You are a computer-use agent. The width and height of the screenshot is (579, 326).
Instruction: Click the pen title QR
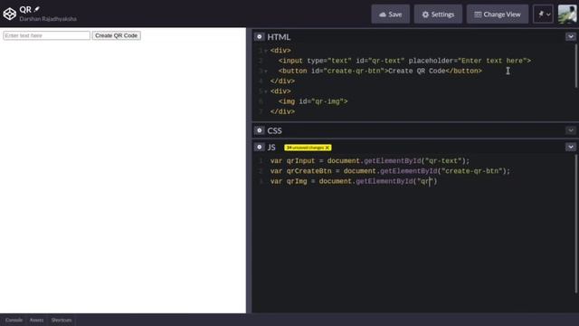coord(25,10)
